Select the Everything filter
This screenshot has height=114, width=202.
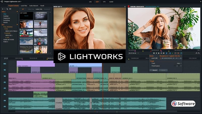click(7, 20)
